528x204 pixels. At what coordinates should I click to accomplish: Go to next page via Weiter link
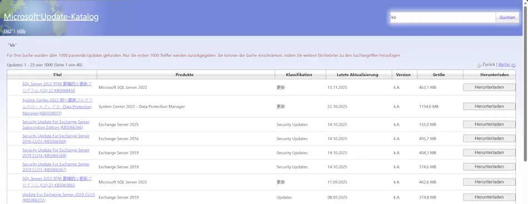[x=504, y=64]
